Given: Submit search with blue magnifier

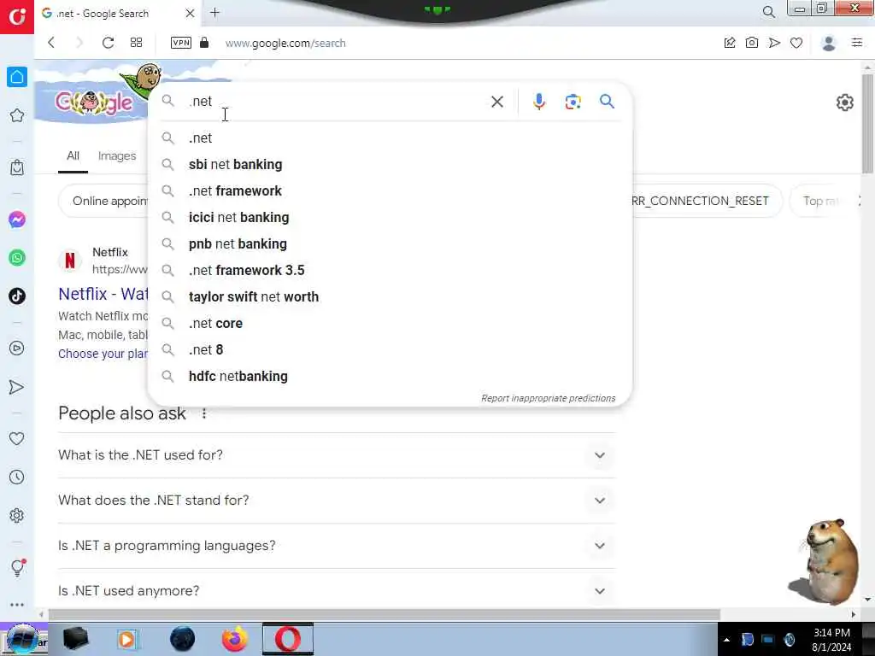Looking at the screenshot, I should tap(607, 102).
